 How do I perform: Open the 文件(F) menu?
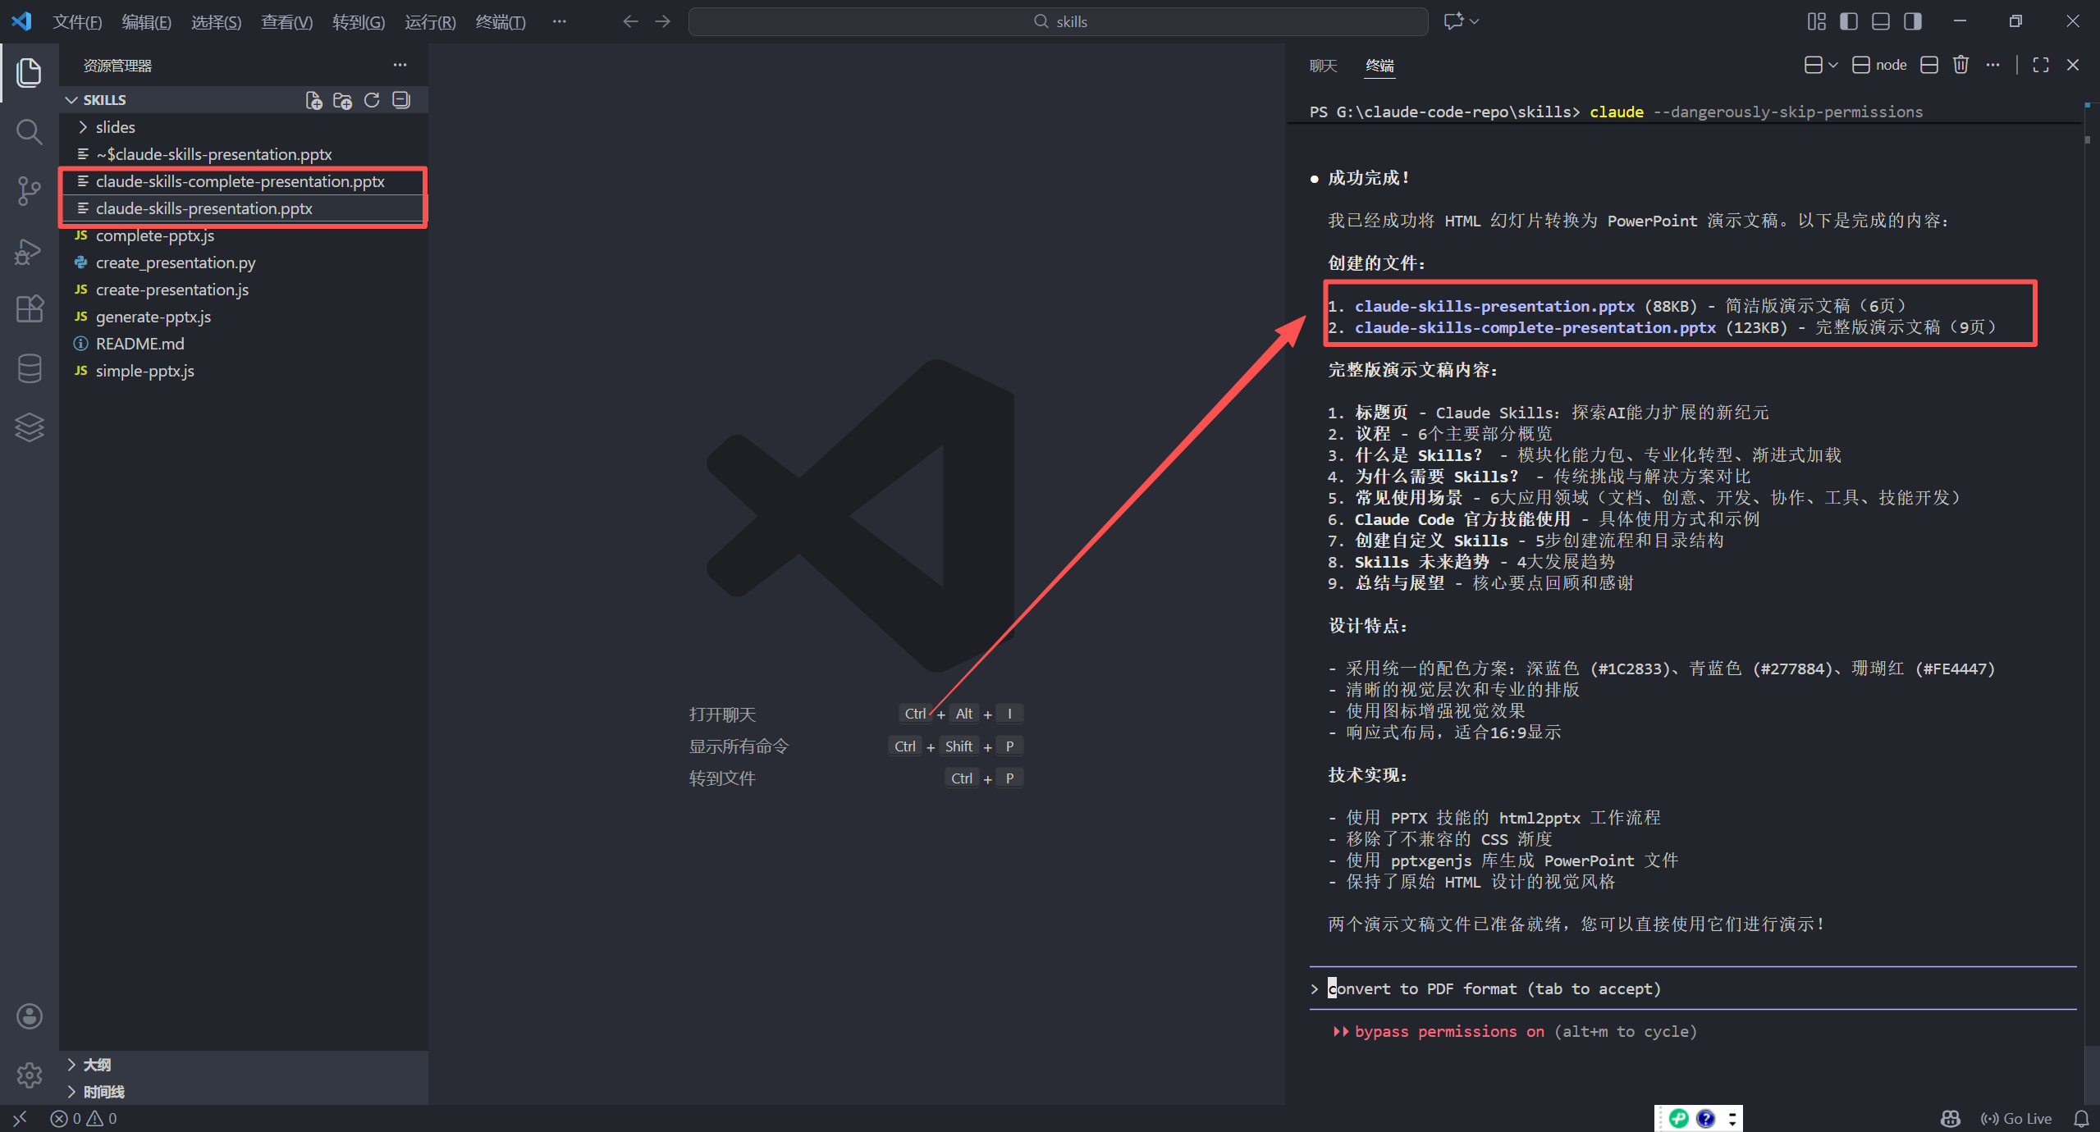(77, 21)
